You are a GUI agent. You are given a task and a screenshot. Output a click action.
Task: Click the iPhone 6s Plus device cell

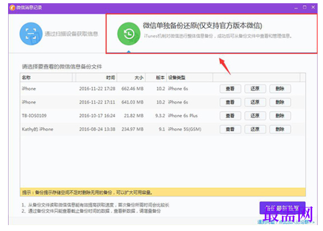pos(182,116)
